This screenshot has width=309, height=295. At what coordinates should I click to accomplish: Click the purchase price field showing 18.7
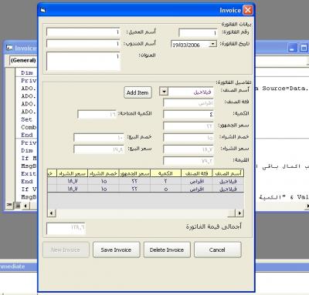pyautogui.click(x=188, y=149)
